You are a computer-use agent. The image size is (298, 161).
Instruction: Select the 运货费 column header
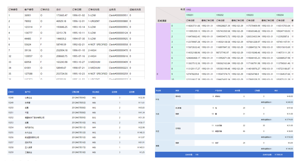click(132, 92)
